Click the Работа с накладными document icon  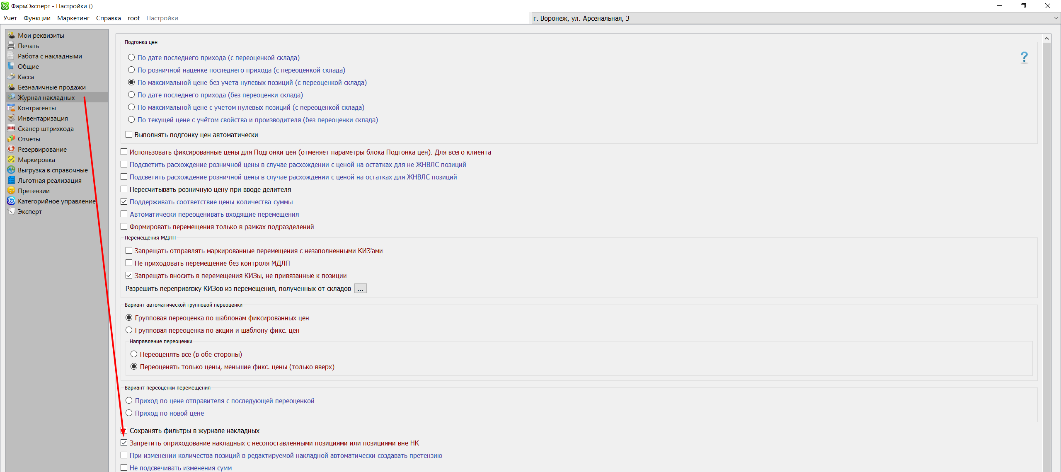click(11, 56)
